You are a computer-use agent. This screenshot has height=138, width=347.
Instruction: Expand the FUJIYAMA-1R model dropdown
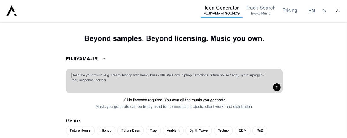tap(104, 59)
